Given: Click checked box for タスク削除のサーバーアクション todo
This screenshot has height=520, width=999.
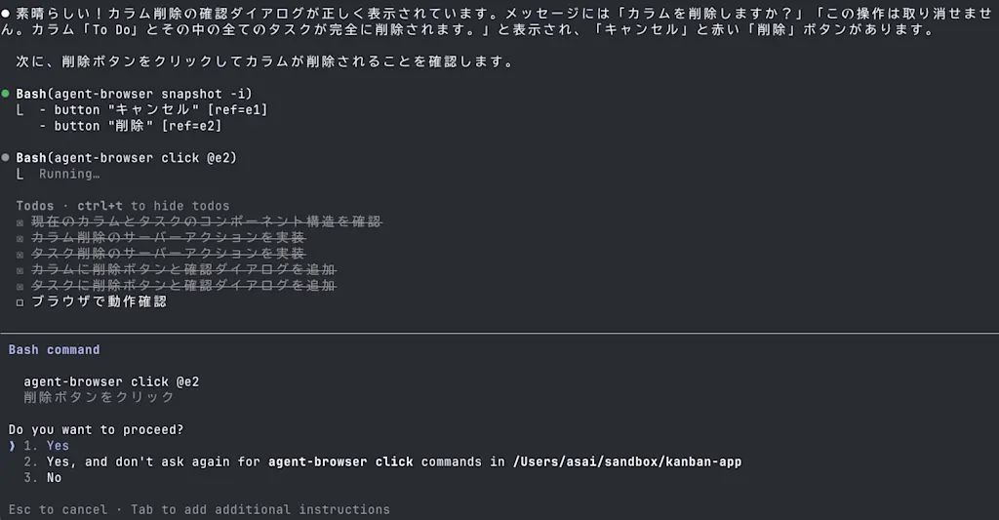Looking at the screenshot, I should point(20,255).
